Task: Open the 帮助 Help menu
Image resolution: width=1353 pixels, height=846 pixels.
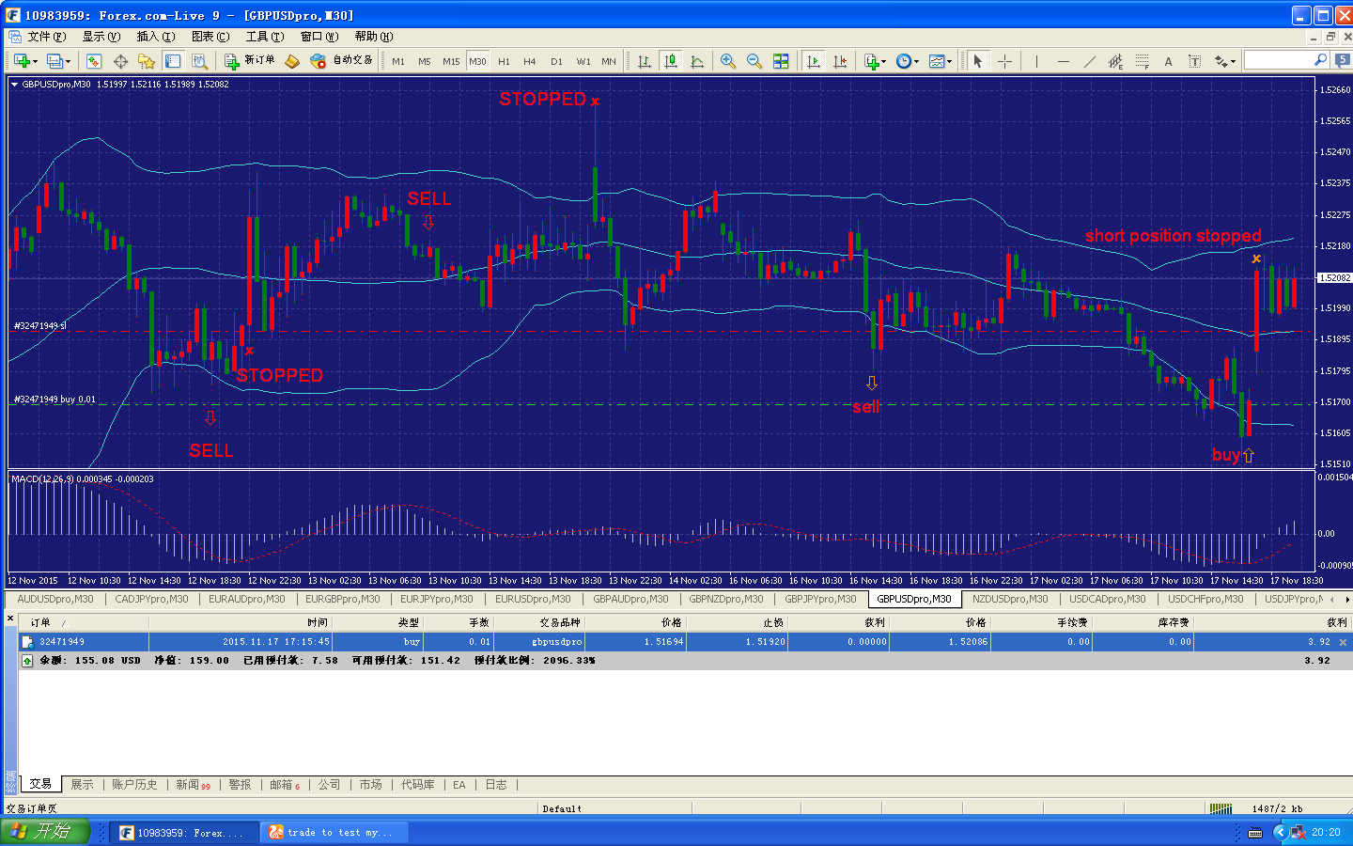Action: [x=374, y=37]
